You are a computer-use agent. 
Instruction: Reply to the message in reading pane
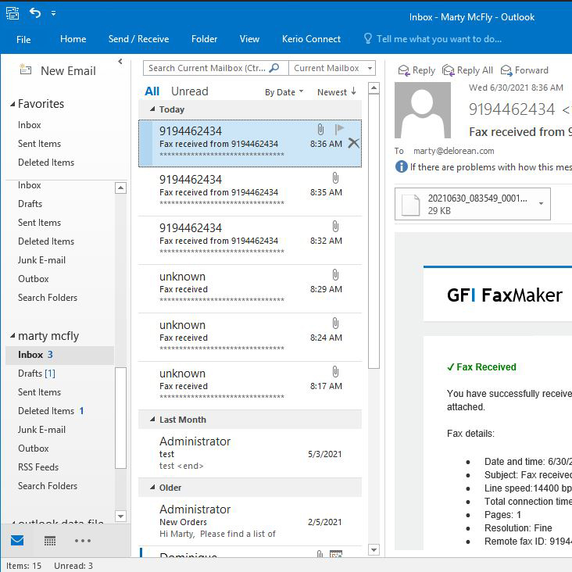coord(416,70)
